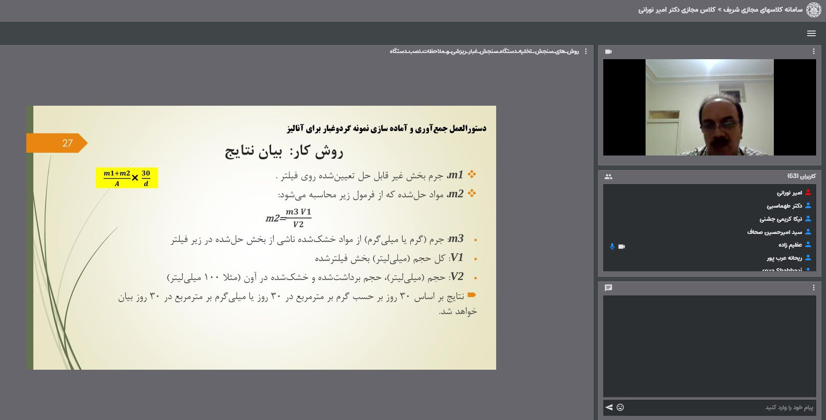
Task: Open the hamburger menu in the top bar
Action: click(x=811, y=33)
